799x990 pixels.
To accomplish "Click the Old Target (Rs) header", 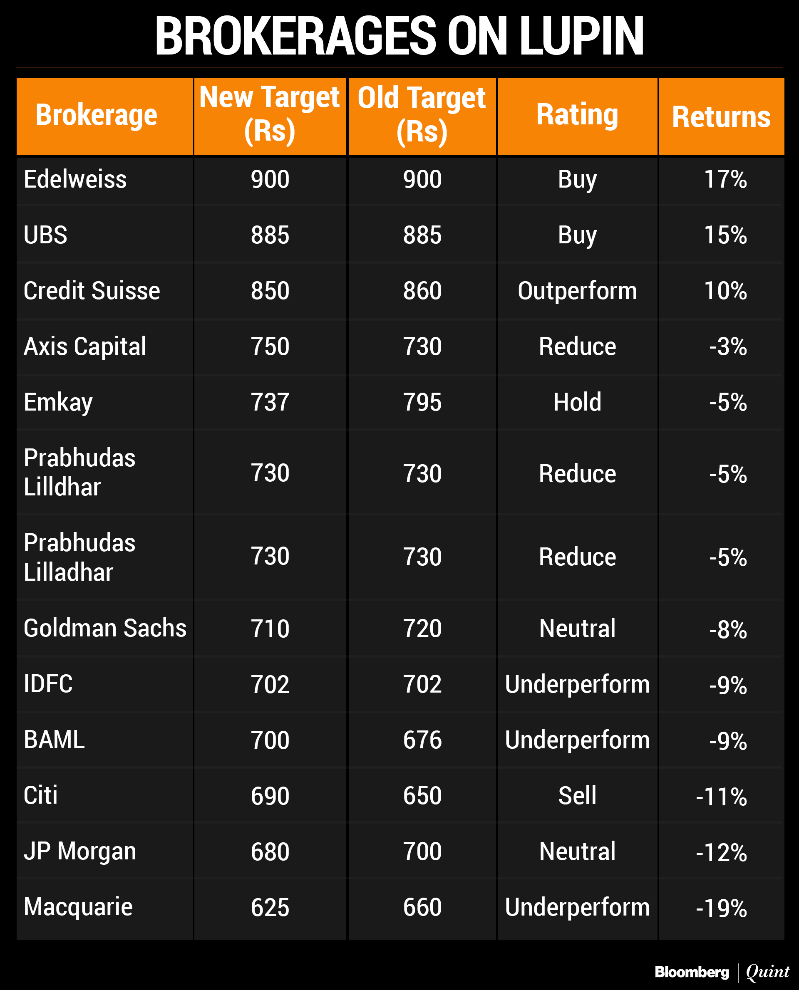I will coord(422,115).
